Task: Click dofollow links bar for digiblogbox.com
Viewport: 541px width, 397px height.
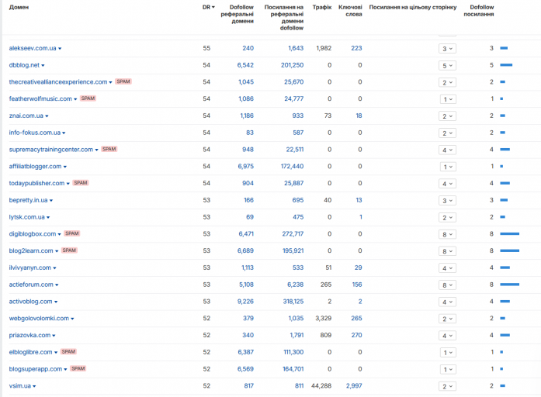Action: (510, 234)
